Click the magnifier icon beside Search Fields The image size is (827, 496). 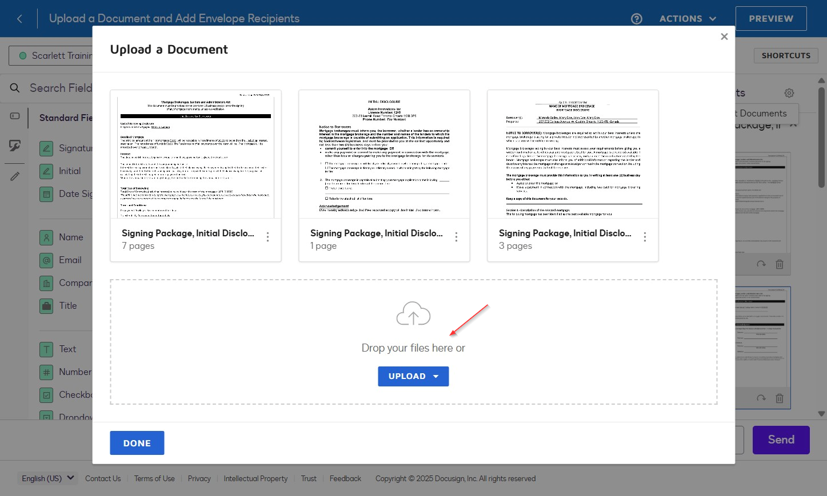point(15,88)
